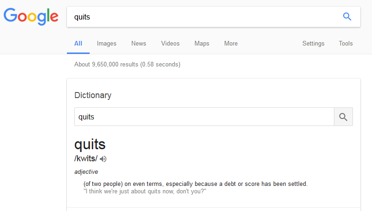The height and width of the screenshot is (211, 372).
Task: Click the Dictionary heading
Action: (x=93, y=95)
